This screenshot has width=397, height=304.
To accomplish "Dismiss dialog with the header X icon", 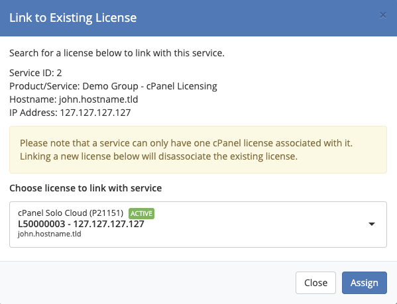I will tap(383, 15).
